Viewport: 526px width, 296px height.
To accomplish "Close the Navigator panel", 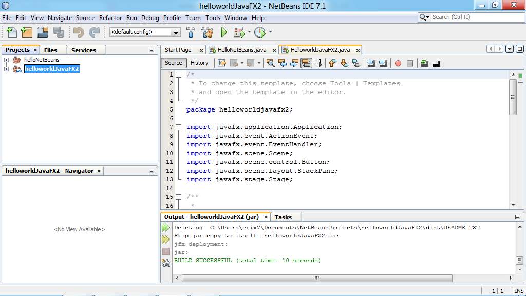I will click(x=99, y=171).
